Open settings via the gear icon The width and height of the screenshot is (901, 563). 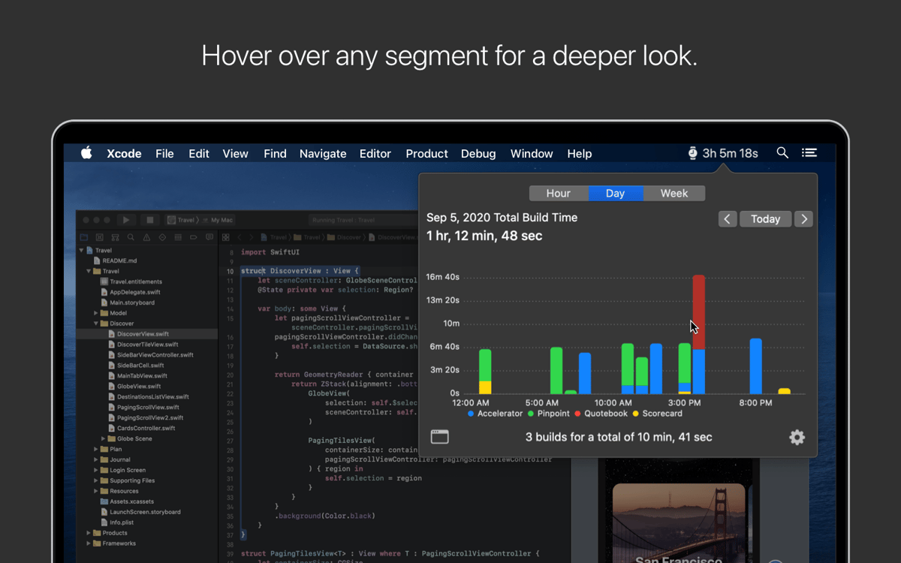(x=797, y=437)
